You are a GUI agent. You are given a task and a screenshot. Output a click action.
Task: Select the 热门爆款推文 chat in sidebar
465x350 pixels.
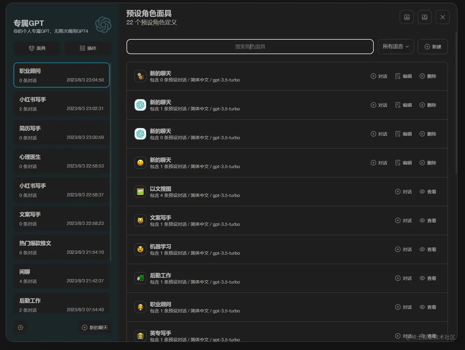pyautogui.click(x=61, y=247)
